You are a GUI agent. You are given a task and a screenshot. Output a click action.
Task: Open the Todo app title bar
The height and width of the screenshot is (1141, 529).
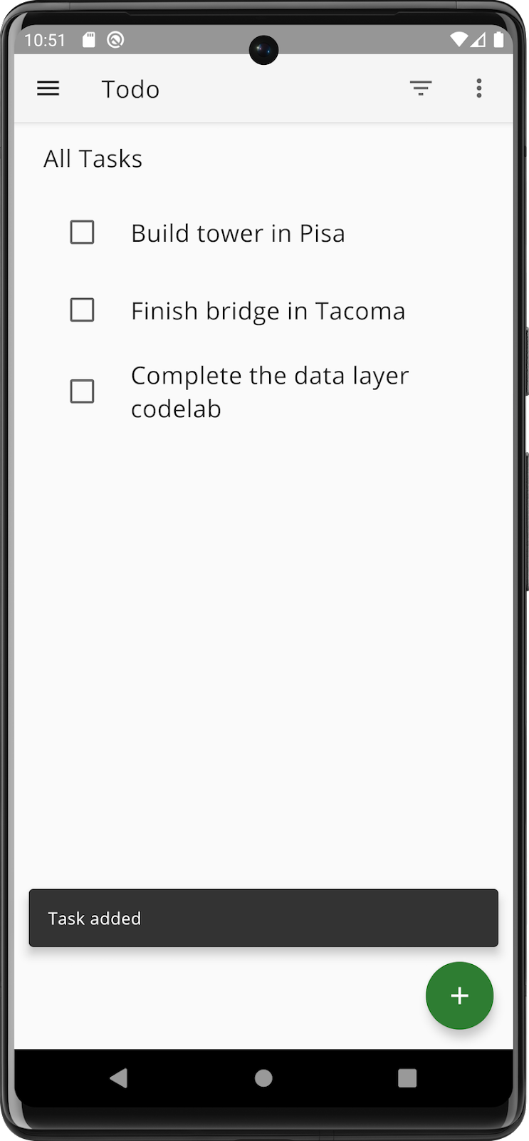click(130, 88)
